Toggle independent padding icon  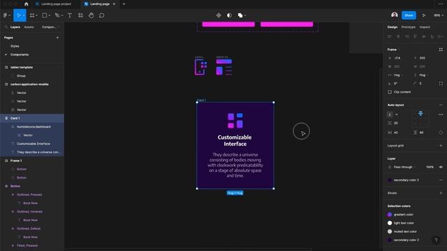[x=441, y=132]
